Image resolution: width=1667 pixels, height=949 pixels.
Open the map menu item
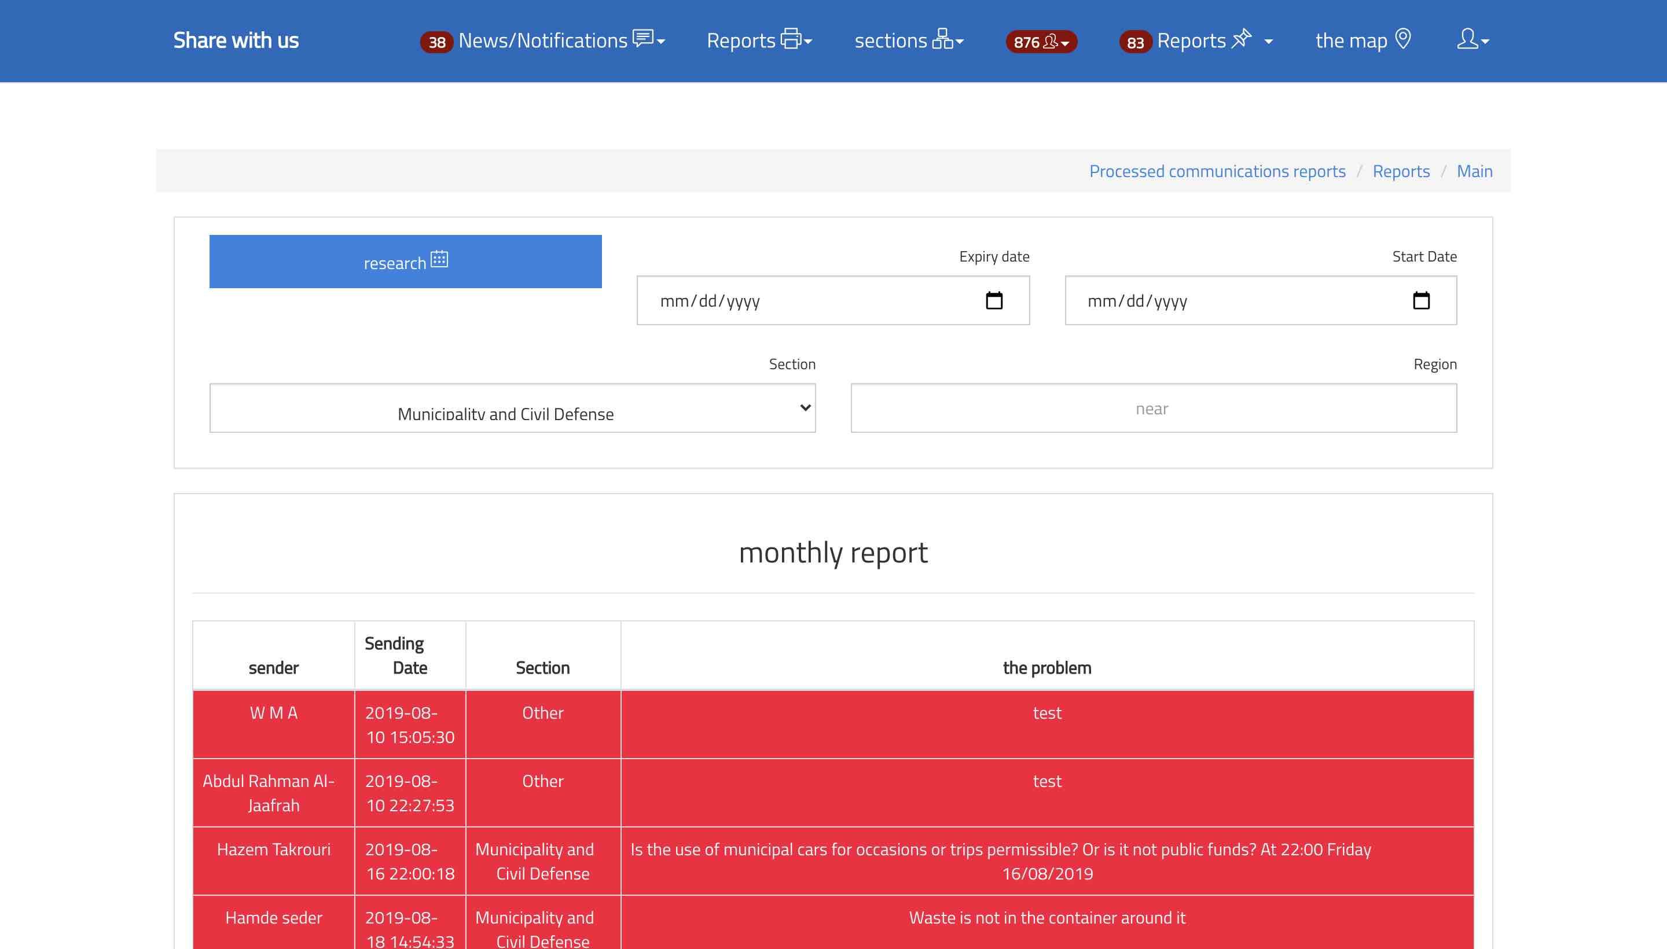click(1351, 41)
